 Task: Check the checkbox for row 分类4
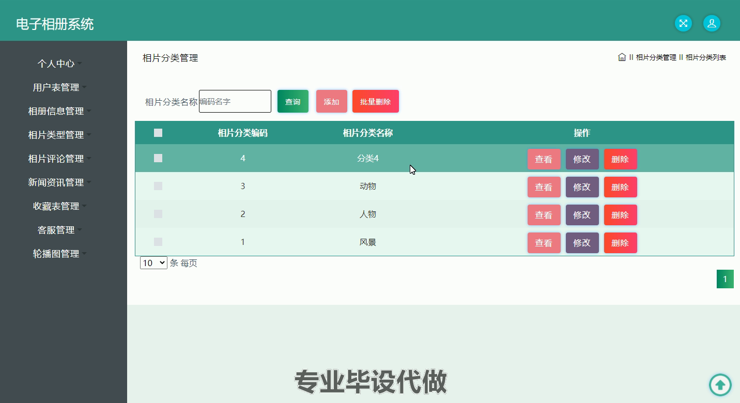pos(158,158)
